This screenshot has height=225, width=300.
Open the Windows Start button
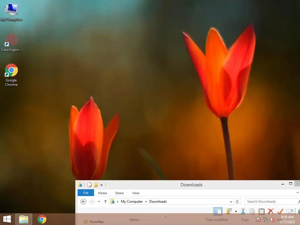[x=7, y=219]
